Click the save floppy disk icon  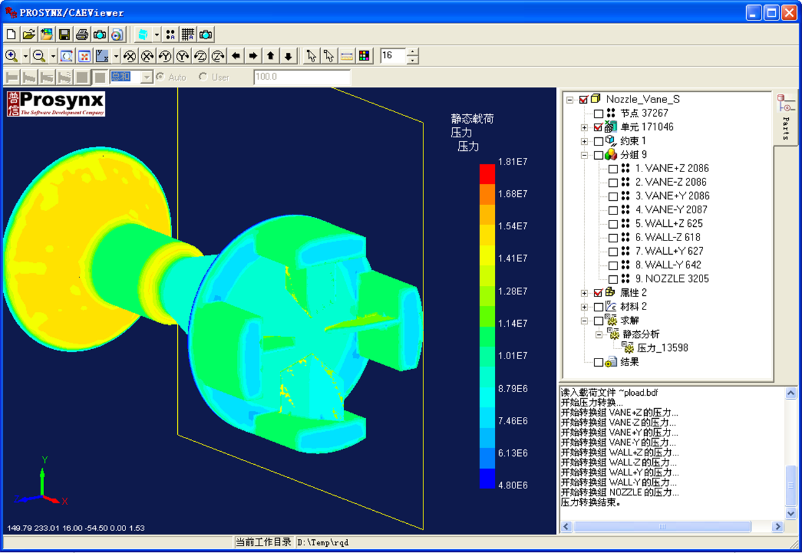[64, 34]
